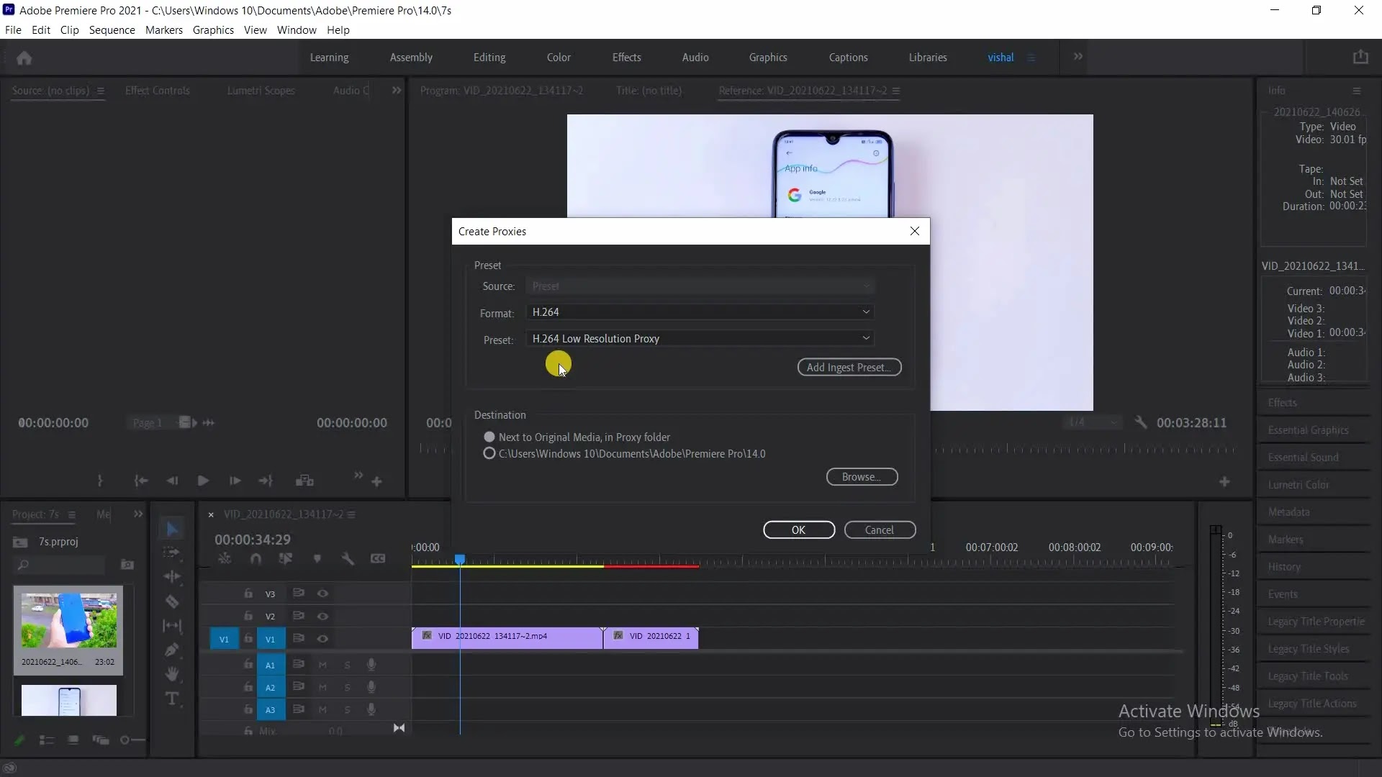Open the Format H.264 dropdown

pos(700,312)
